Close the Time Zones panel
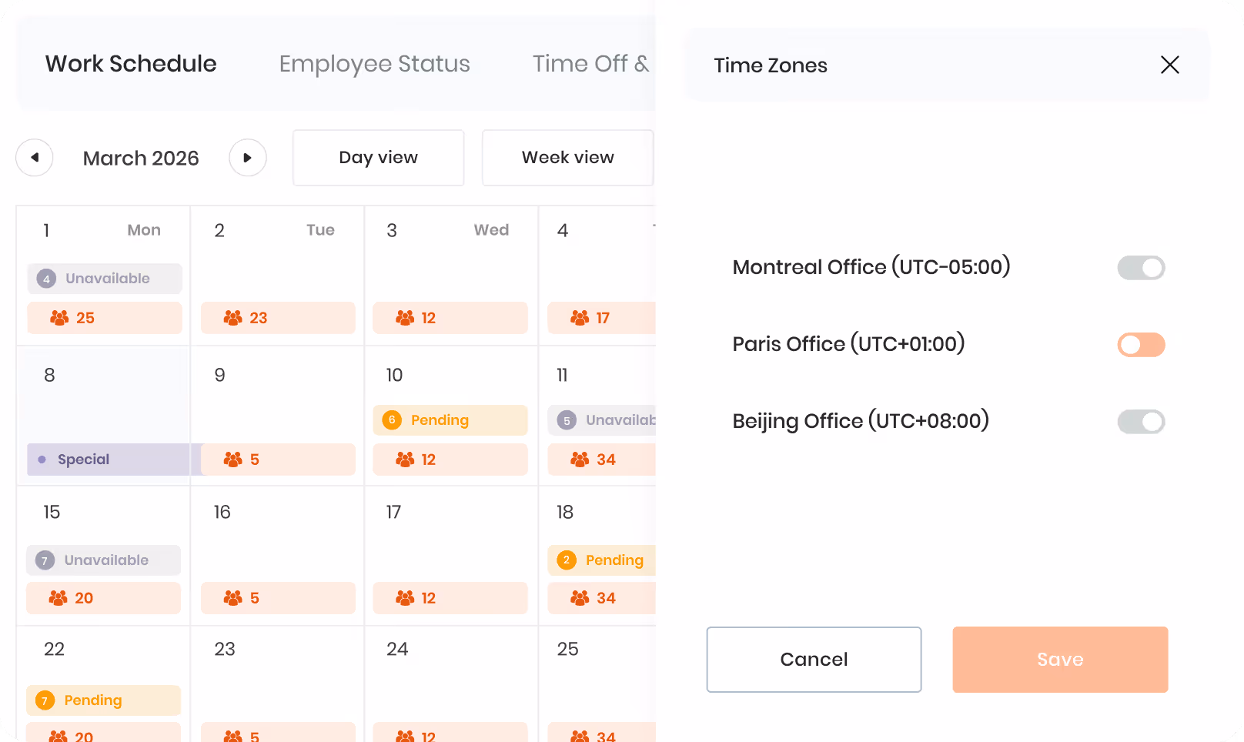Screen dimensions: 1244x742 point(1169,65)
